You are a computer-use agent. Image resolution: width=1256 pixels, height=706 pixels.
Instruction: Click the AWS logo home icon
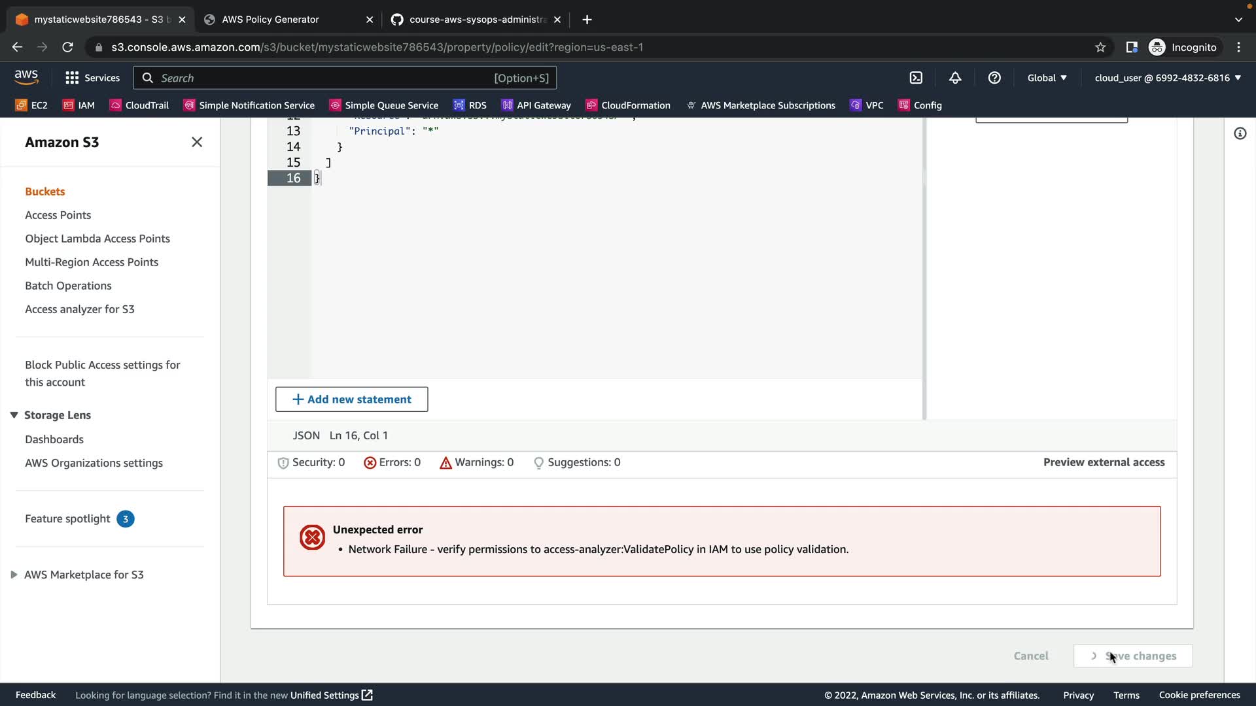26,77
